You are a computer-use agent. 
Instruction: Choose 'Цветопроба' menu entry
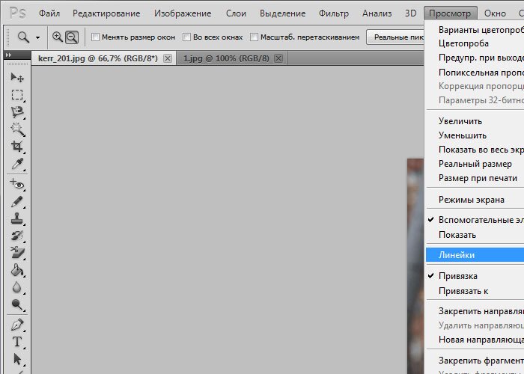click(x=475, y=43)
